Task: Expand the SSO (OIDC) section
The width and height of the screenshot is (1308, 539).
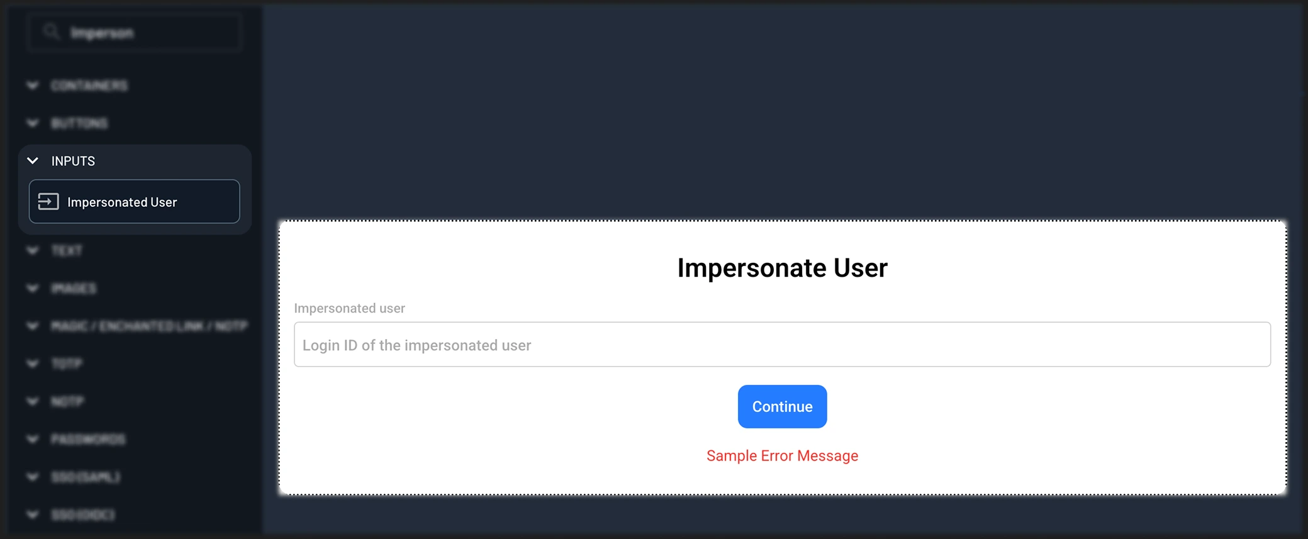Action: [33, 514]
